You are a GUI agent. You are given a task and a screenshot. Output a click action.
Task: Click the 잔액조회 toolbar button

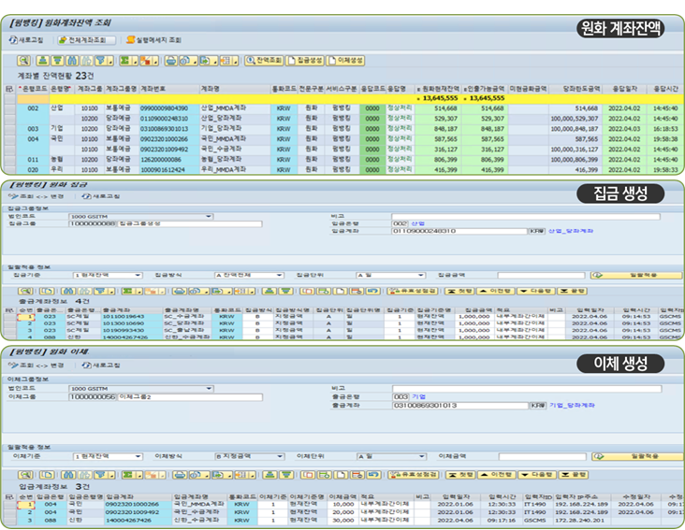(x=264, y=60)
